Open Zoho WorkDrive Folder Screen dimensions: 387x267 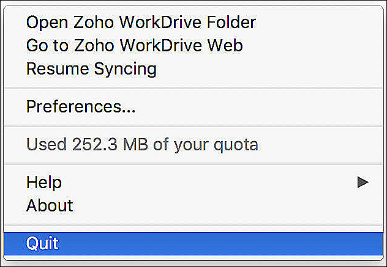click(x=141, y=23)
